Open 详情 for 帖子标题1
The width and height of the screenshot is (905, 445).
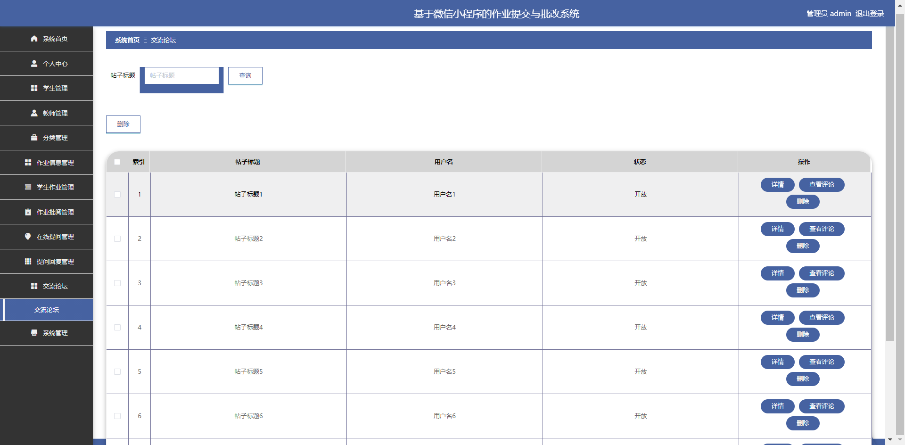tap(778, 185)
